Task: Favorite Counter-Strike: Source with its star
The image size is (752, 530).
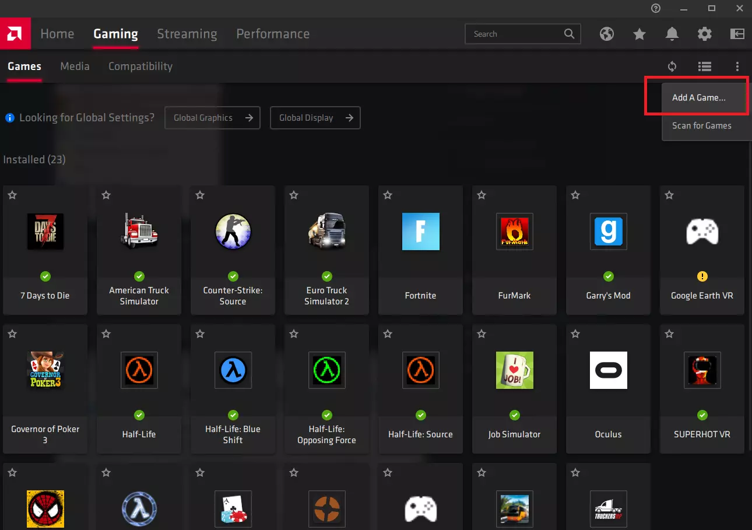Action: [200, 195]
